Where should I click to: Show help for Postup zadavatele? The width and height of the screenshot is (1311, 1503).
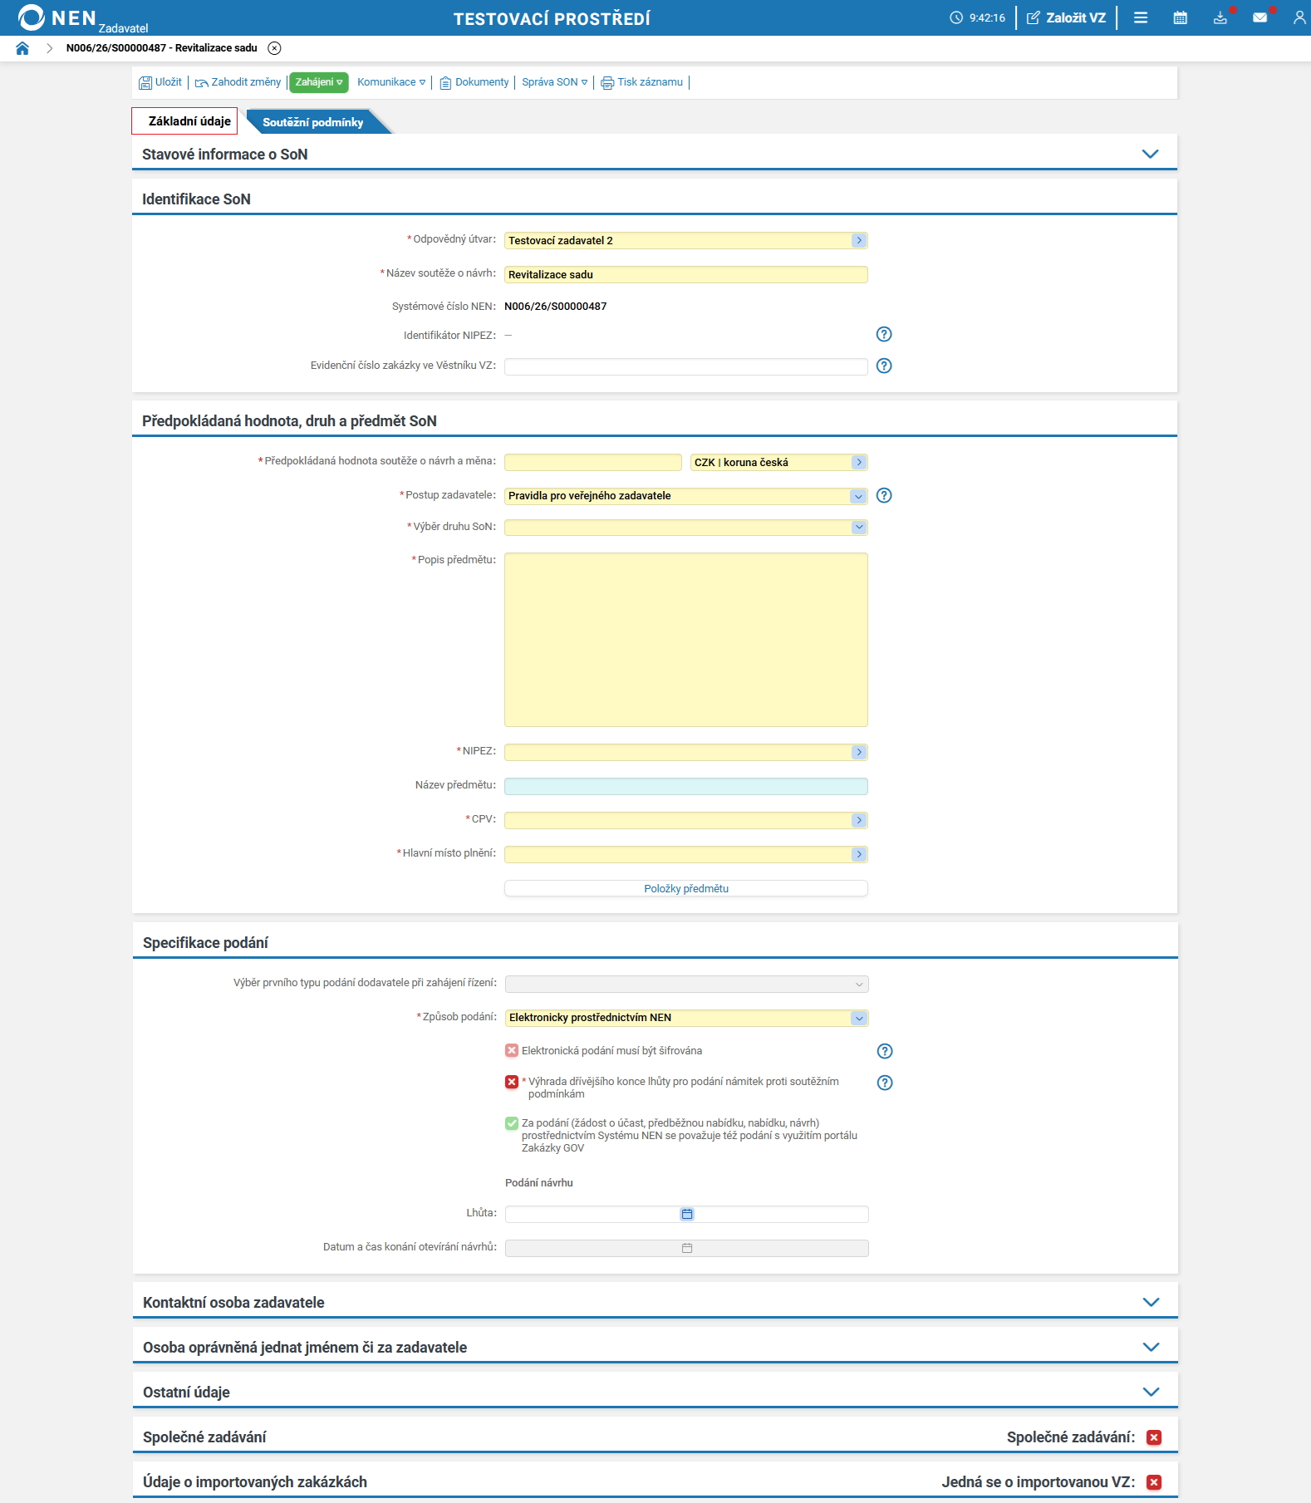click(x=884, y=495)
